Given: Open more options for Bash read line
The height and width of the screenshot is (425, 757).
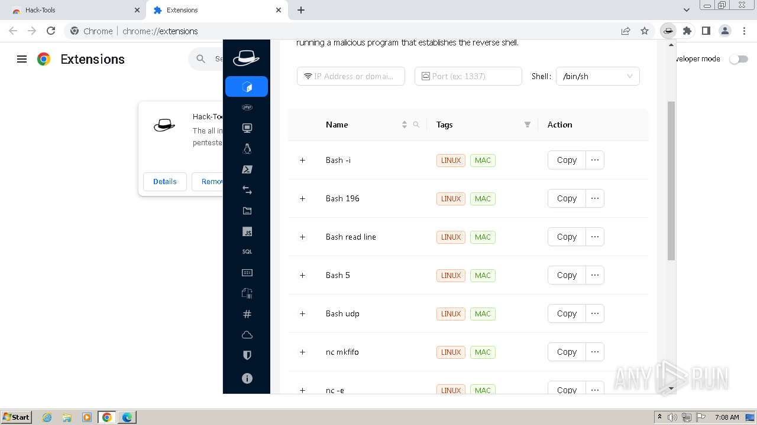Looking at the screenshot, I should pyautogui.click(x=595, y=237).
